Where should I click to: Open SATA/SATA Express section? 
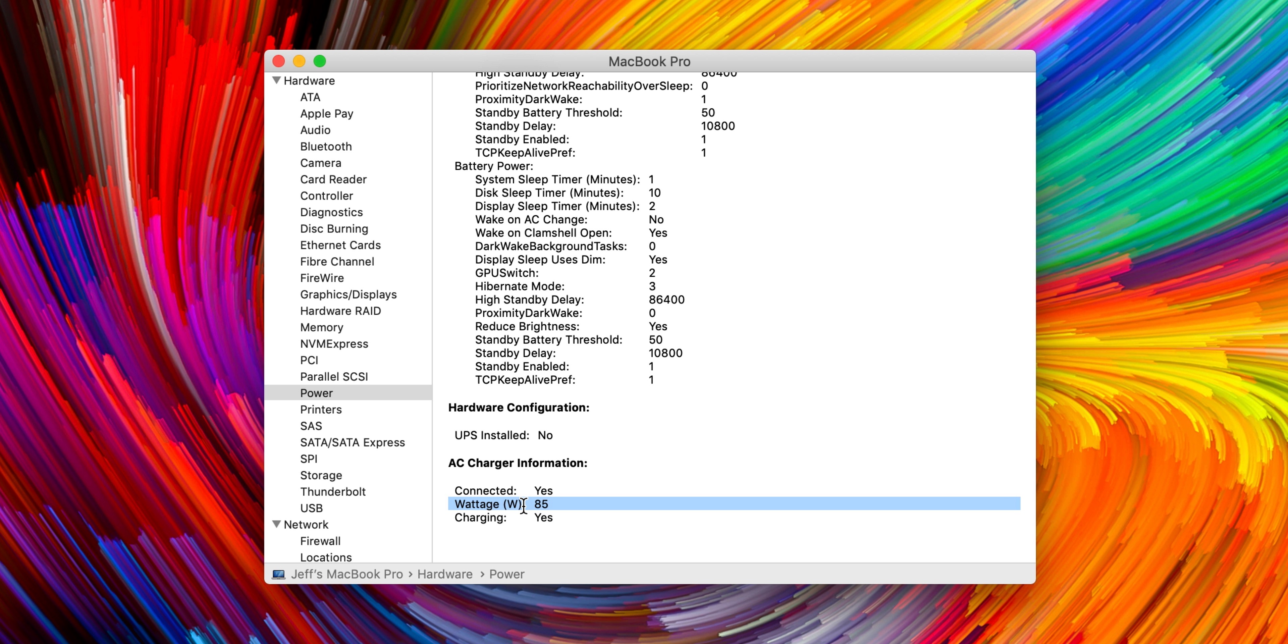coord(353,442)
